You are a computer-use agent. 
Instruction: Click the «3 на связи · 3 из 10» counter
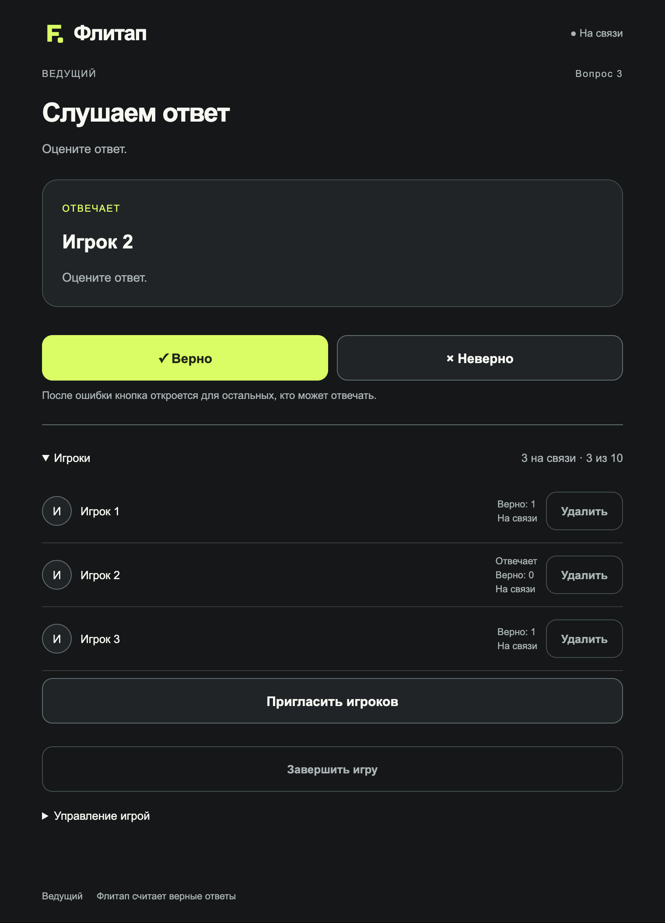click(572, 458)
